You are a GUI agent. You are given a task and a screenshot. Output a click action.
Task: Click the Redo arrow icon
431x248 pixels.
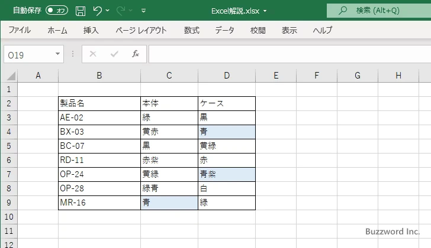click(x=120, y=11)
